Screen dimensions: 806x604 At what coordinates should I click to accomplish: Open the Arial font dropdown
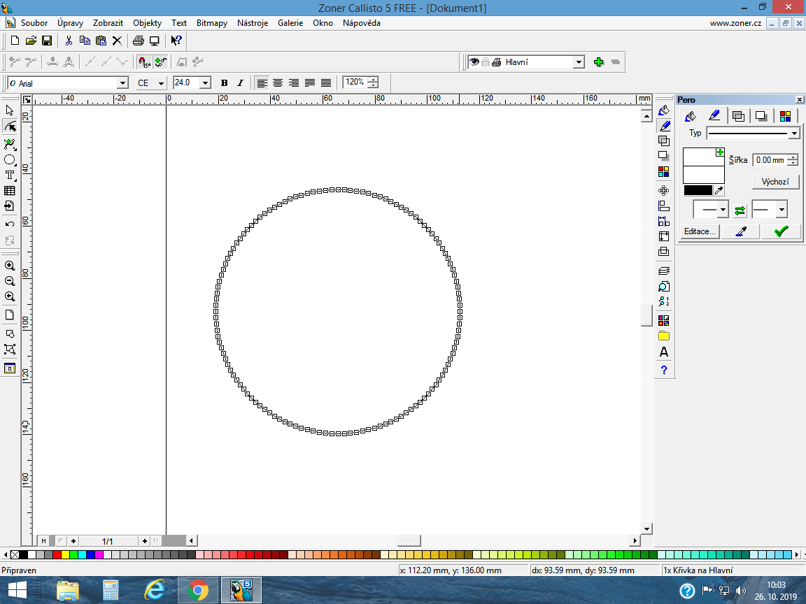coord(122,83)
